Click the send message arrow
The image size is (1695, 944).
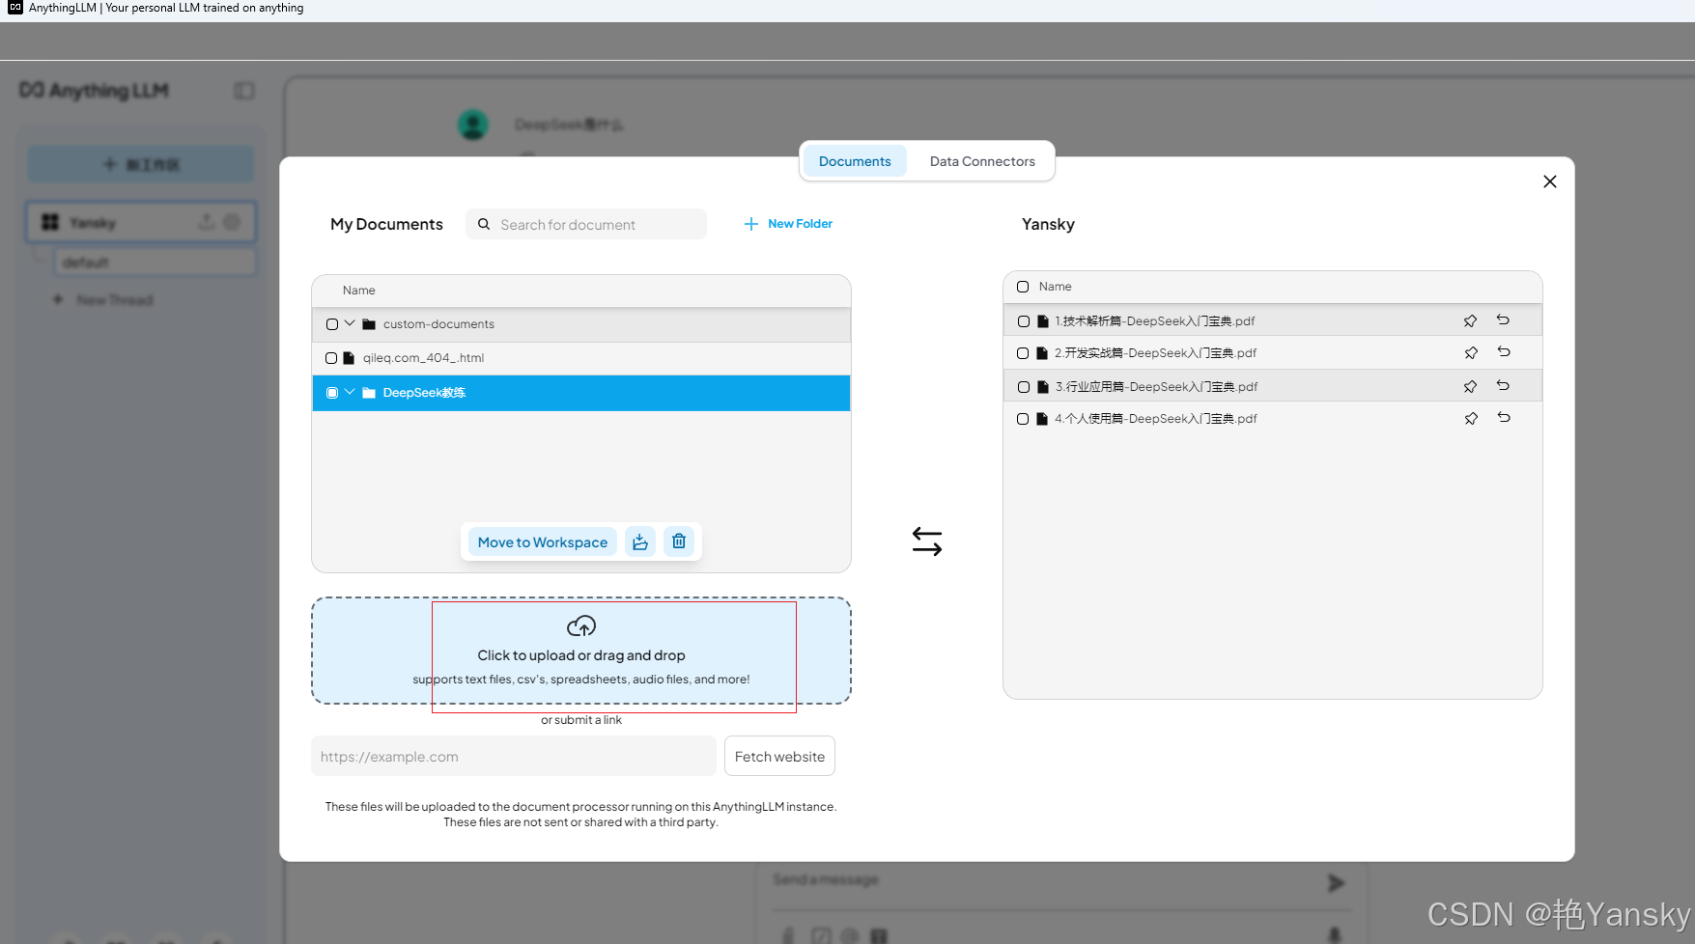click(x=1336, y=883)
